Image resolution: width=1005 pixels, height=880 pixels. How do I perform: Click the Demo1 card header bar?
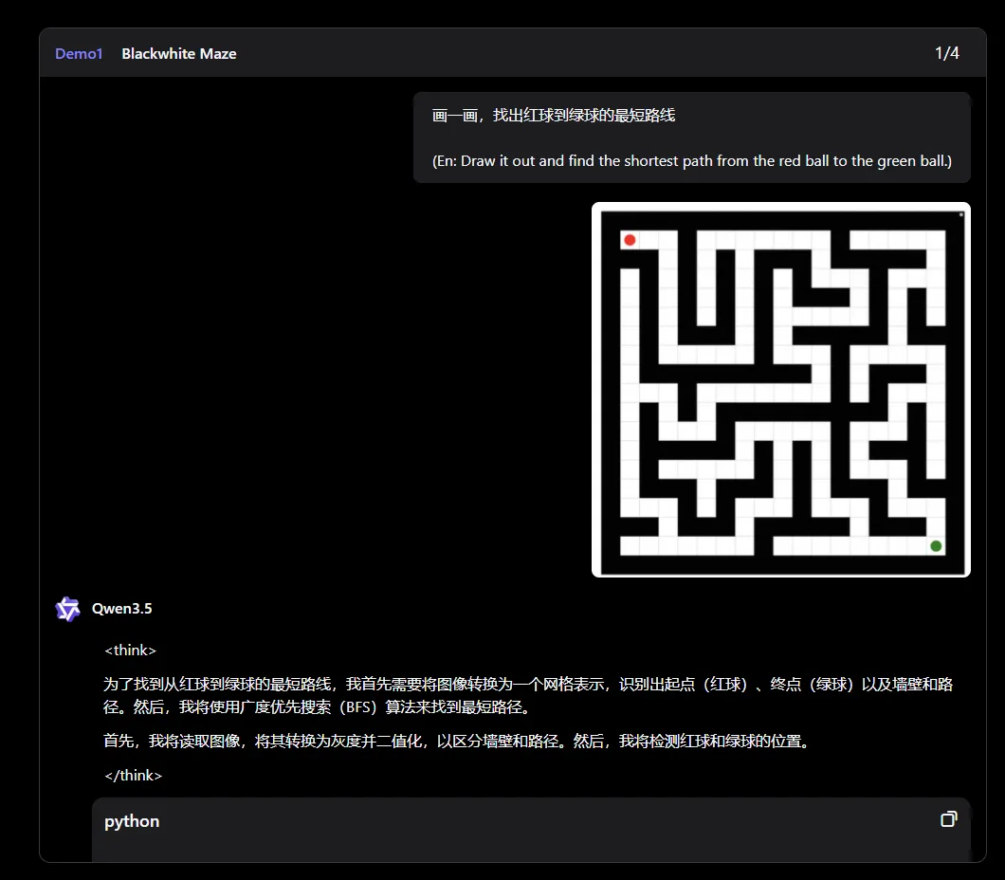[569, 53]
